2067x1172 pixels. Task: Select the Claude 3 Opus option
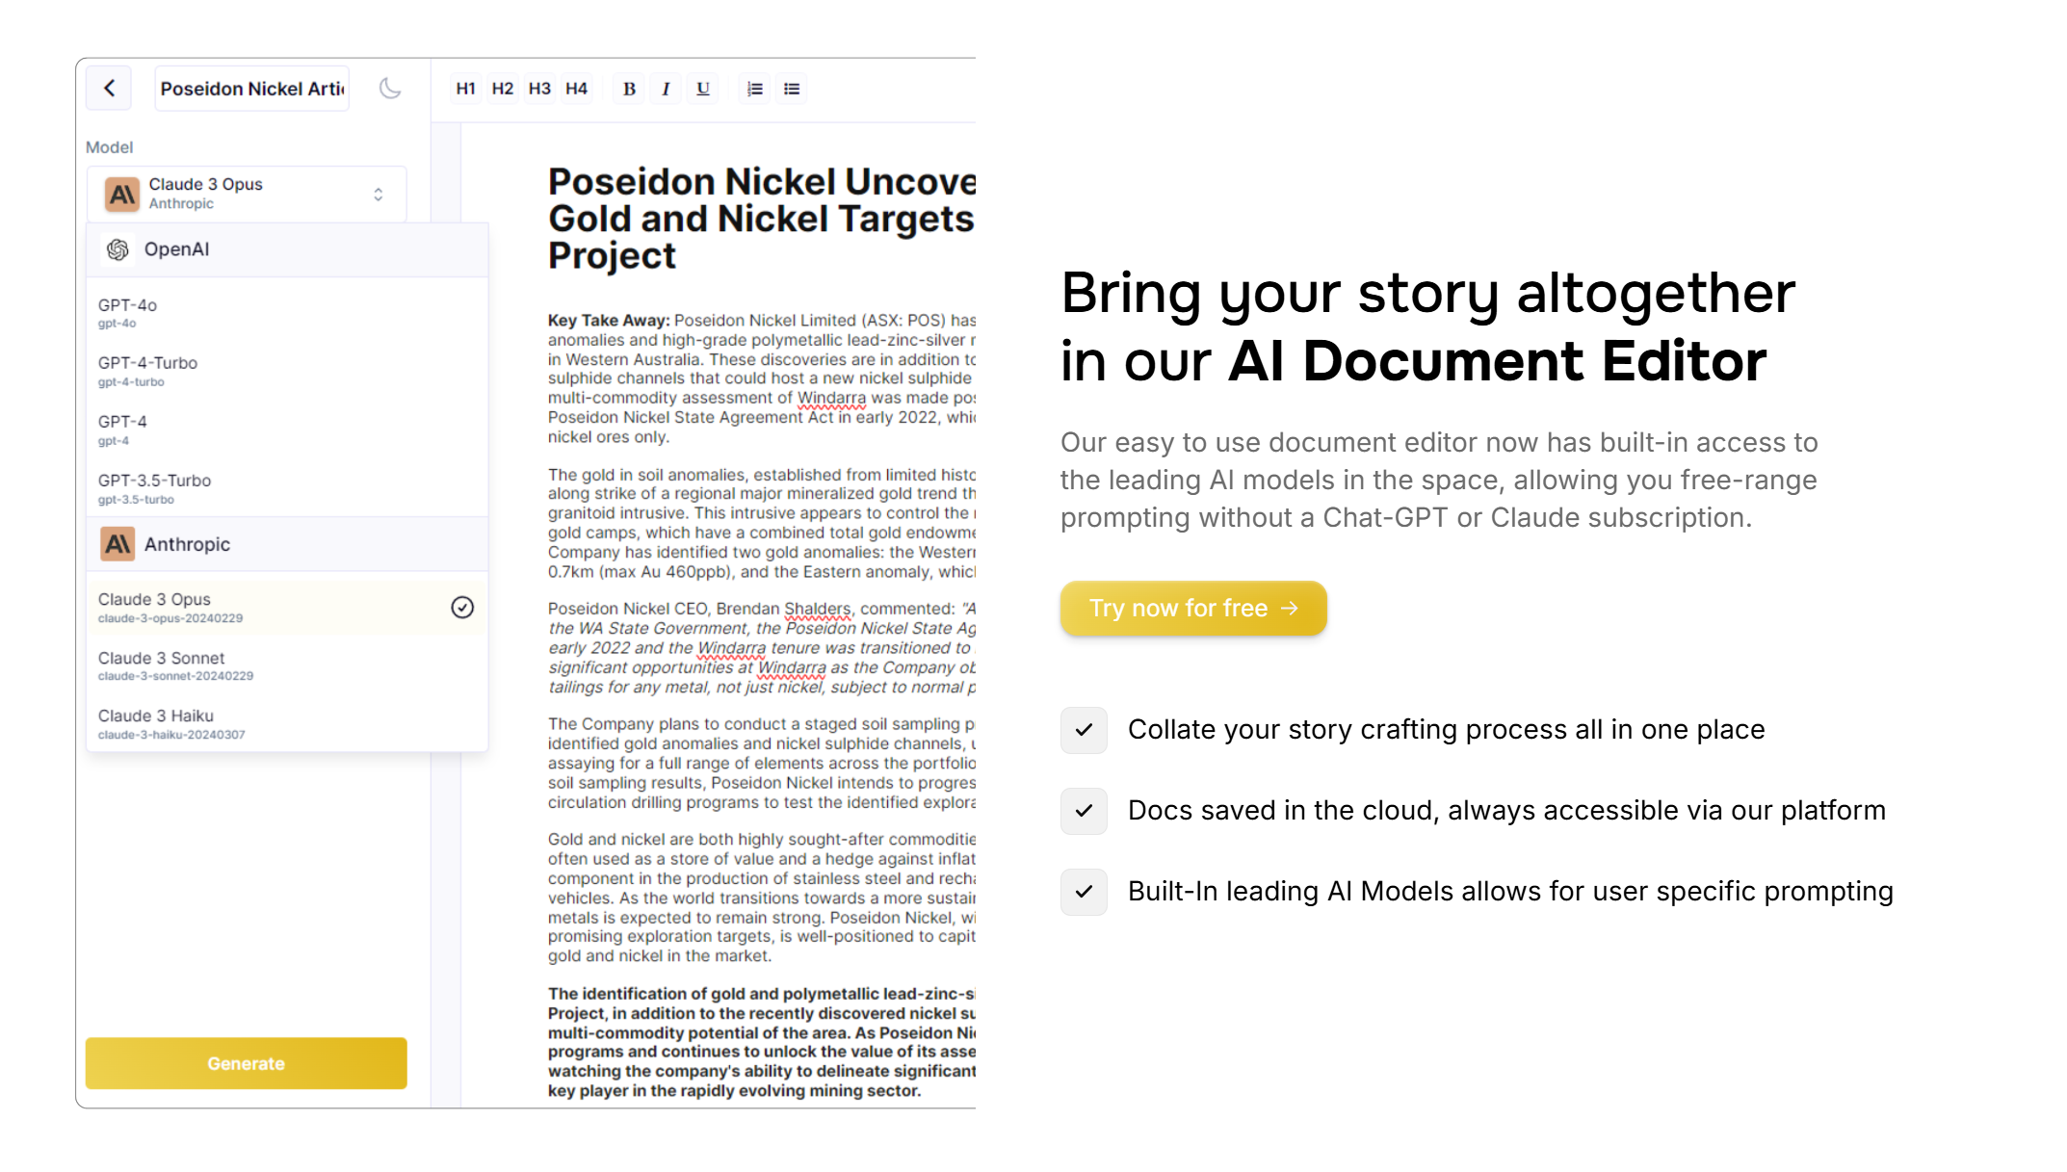click(x=287, y=607)
